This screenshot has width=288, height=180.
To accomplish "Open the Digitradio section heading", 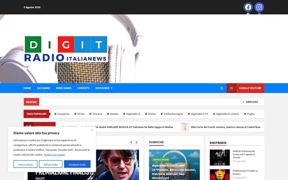I will click(218, 143).
